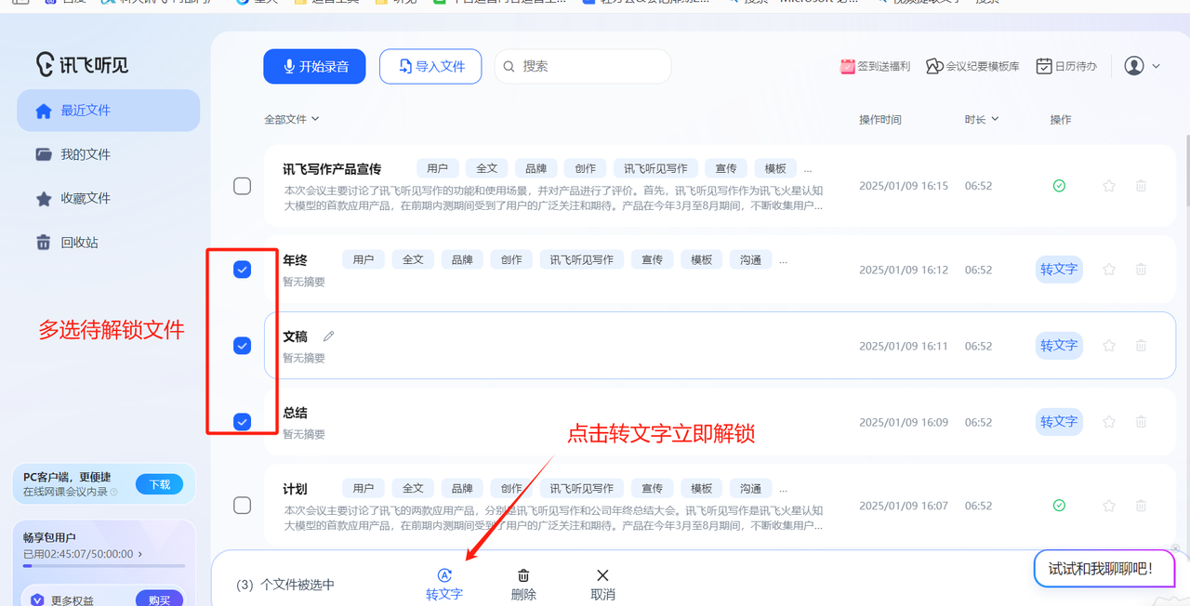Sort by 时长 column dropdown

[x=982, y=119]
